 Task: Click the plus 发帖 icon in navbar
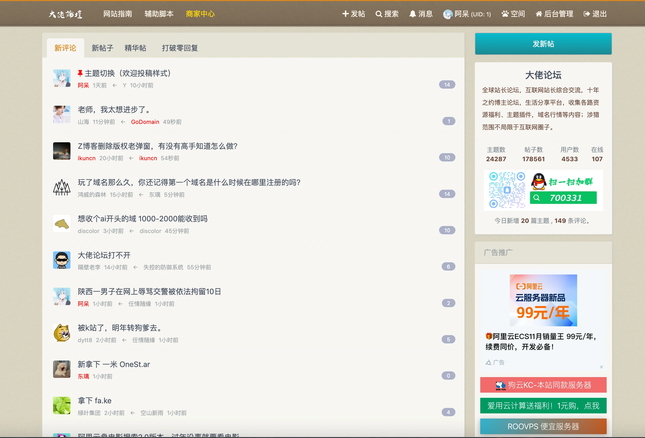click(x=345, y=14)
